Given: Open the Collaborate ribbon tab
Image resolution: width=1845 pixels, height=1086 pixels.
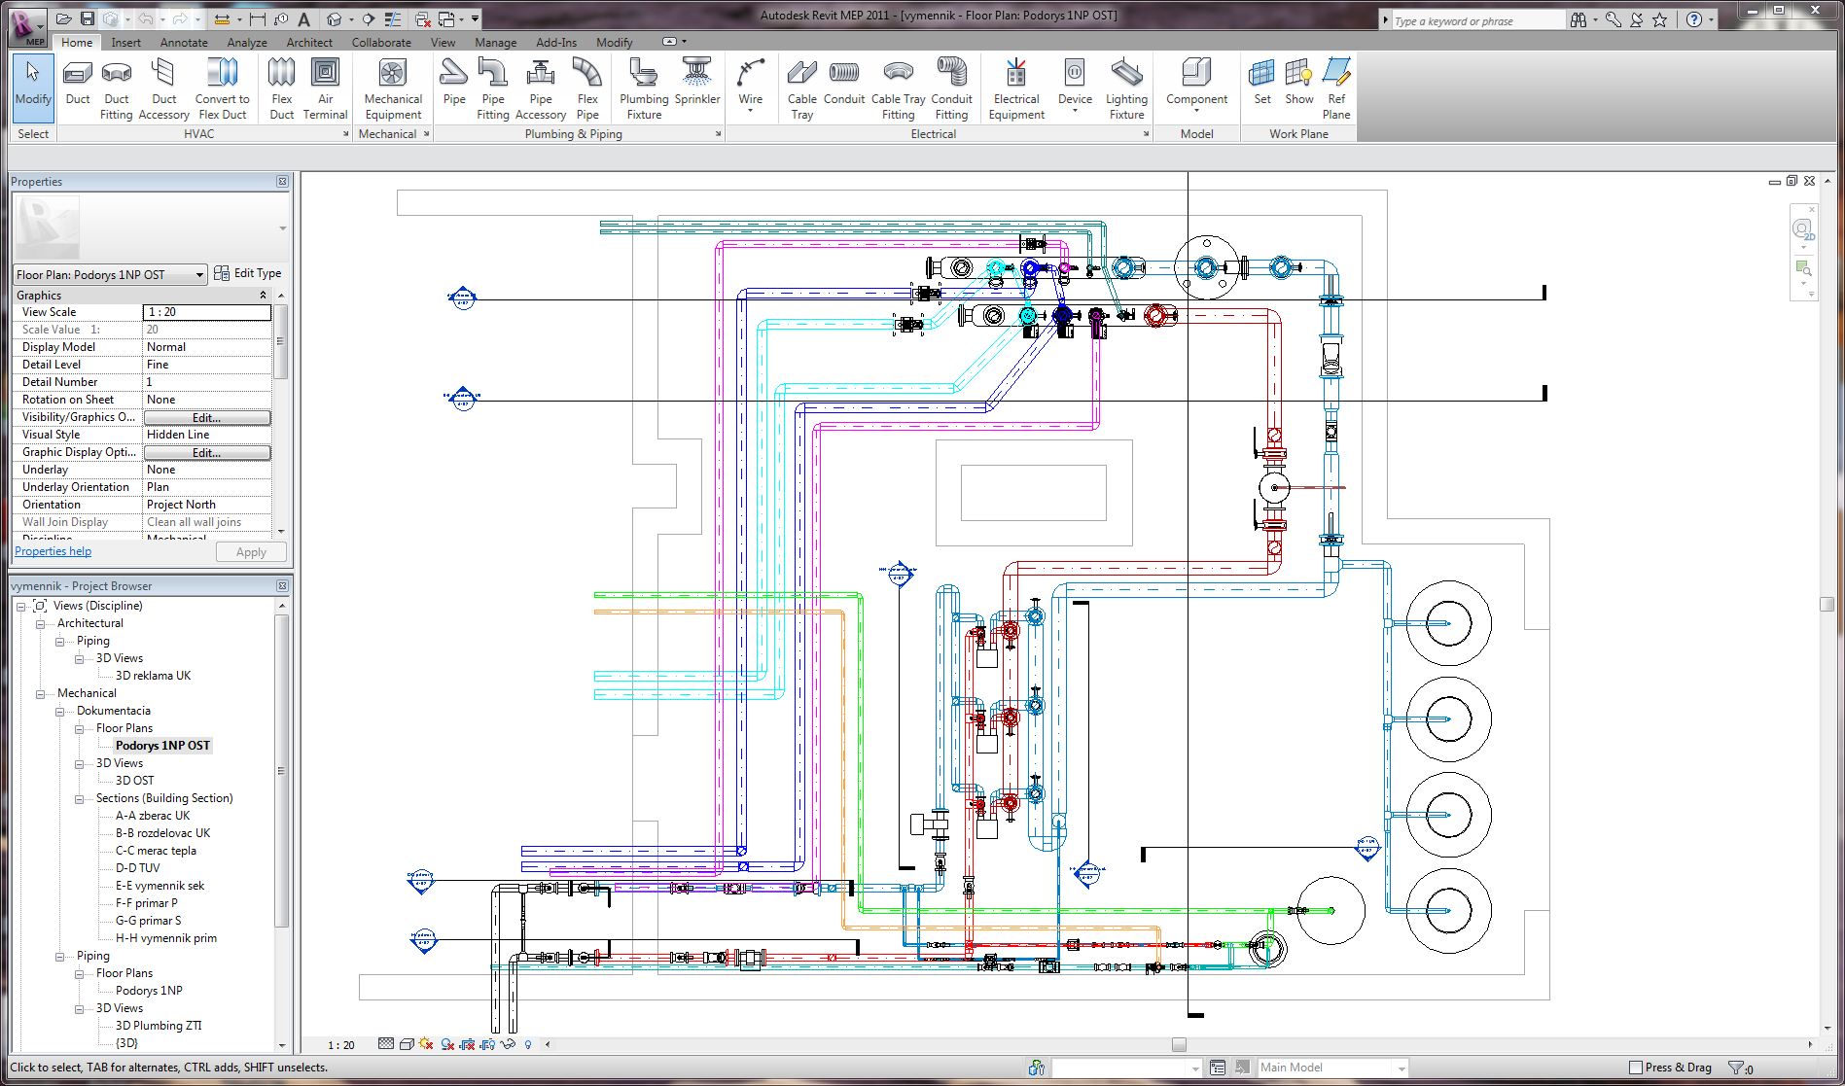Looking at the screenshot, I should tap(381, 43).
